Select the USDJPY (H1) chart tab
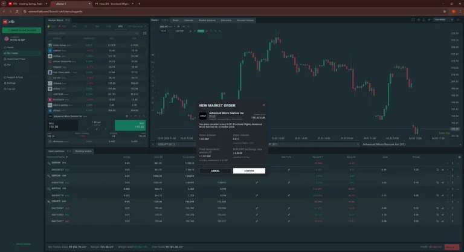 (x=166, y=144)
